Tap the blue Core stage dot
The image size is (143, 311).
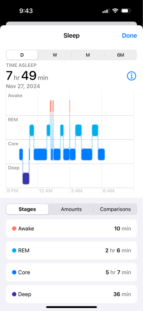(14, 272)
